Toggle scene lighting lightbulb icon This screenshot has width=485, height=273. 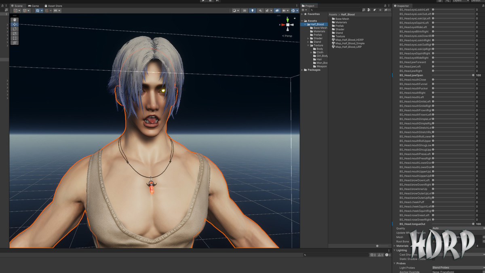tap(253, 11)
